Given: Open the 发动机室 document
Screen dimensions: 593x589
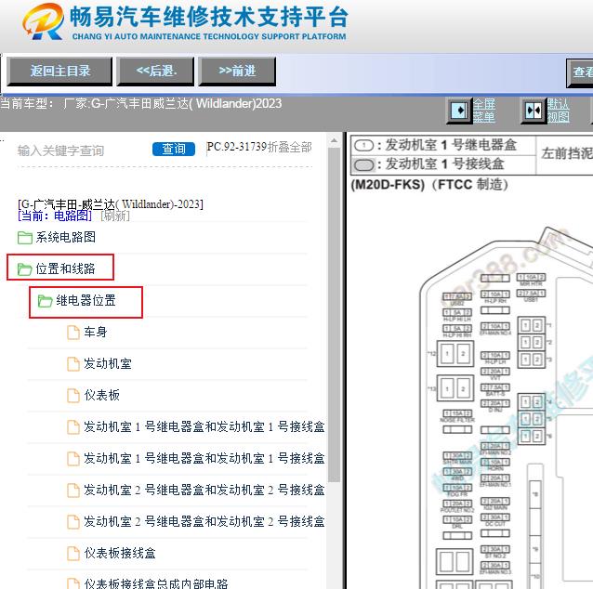Looking at the screenshot, I should tap(108, 364).
